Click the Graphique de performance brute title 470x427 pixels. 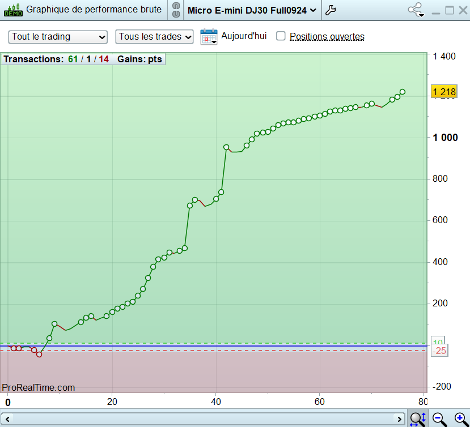(94, 9)
